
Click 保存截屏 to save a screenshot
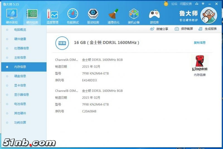tap(184, 29)
